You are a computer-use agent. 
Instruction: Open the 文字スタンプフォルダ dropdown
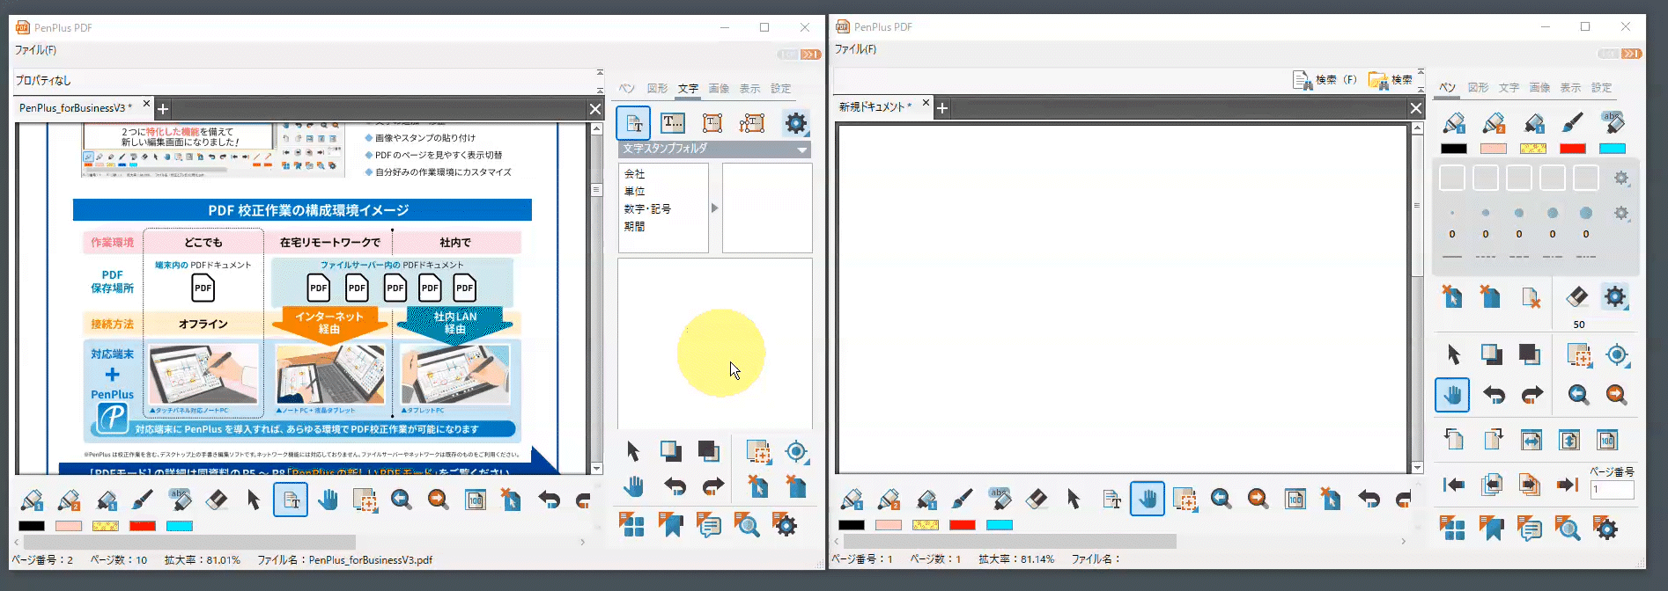(x=714, y=149)
